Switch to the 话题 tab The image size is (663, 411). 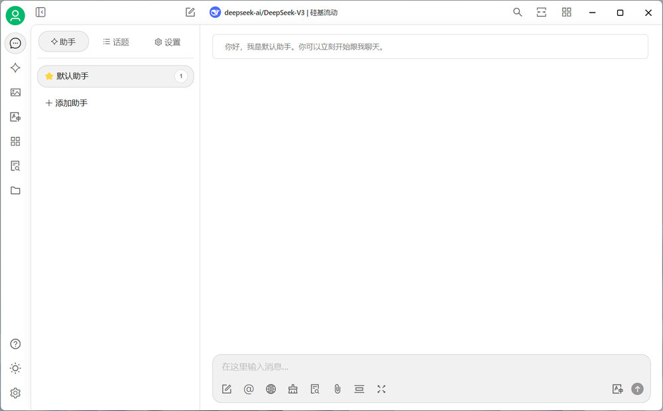click(x=116, y=41)
